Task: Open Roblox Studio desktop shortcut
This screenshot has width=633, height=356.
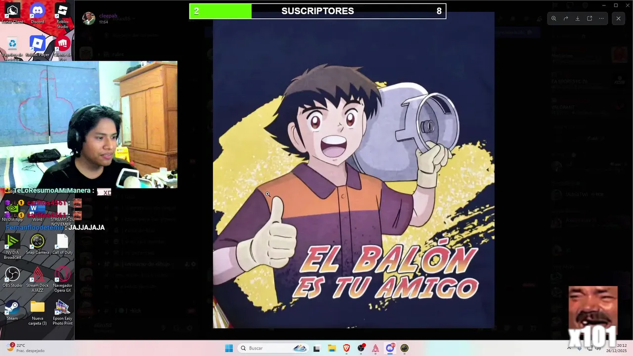Action: pyautogui.click(x=62, y=16)
